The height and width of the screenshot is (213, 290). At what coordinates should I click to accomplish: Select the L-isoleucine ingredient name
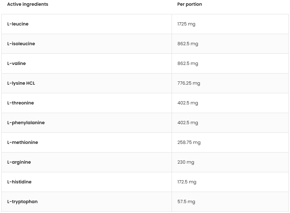coord(21,44)
